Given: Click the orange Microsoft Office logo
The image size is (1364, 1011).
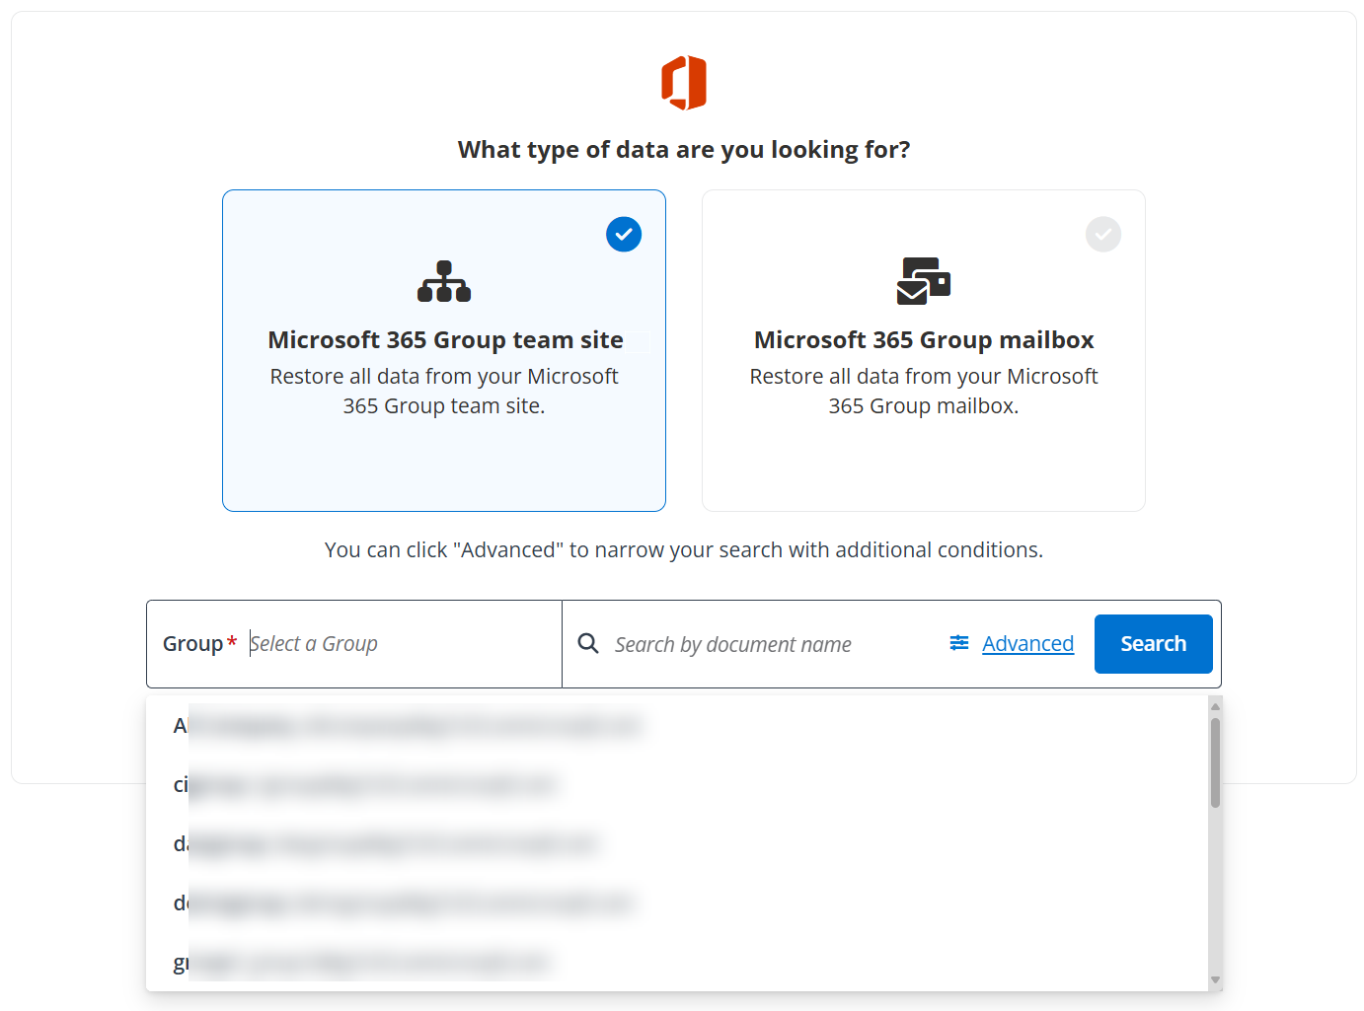Looking at the screenshot, I should 683,83.
